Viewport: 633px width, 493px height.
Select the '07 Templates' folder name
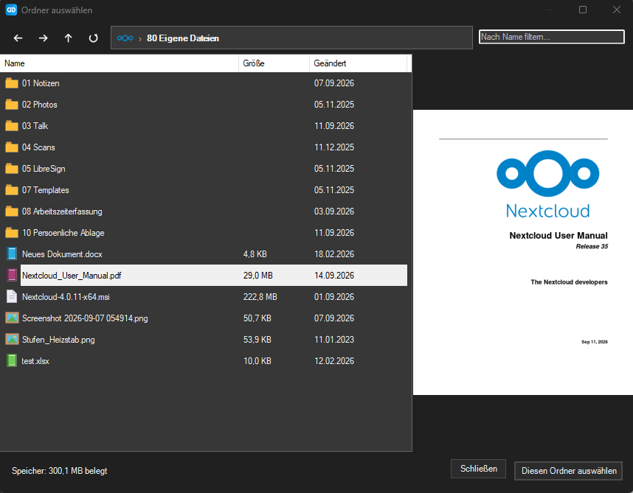coord(46,190)
